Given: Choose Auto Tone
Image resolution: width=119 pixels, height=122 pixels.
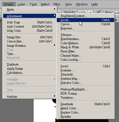Looking at the screenshot, I should tap(30, 22).
